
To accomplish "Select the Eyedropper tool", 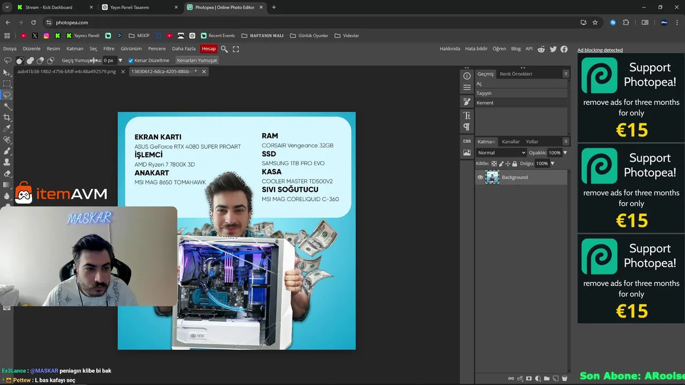I will [x=7, y=129].
